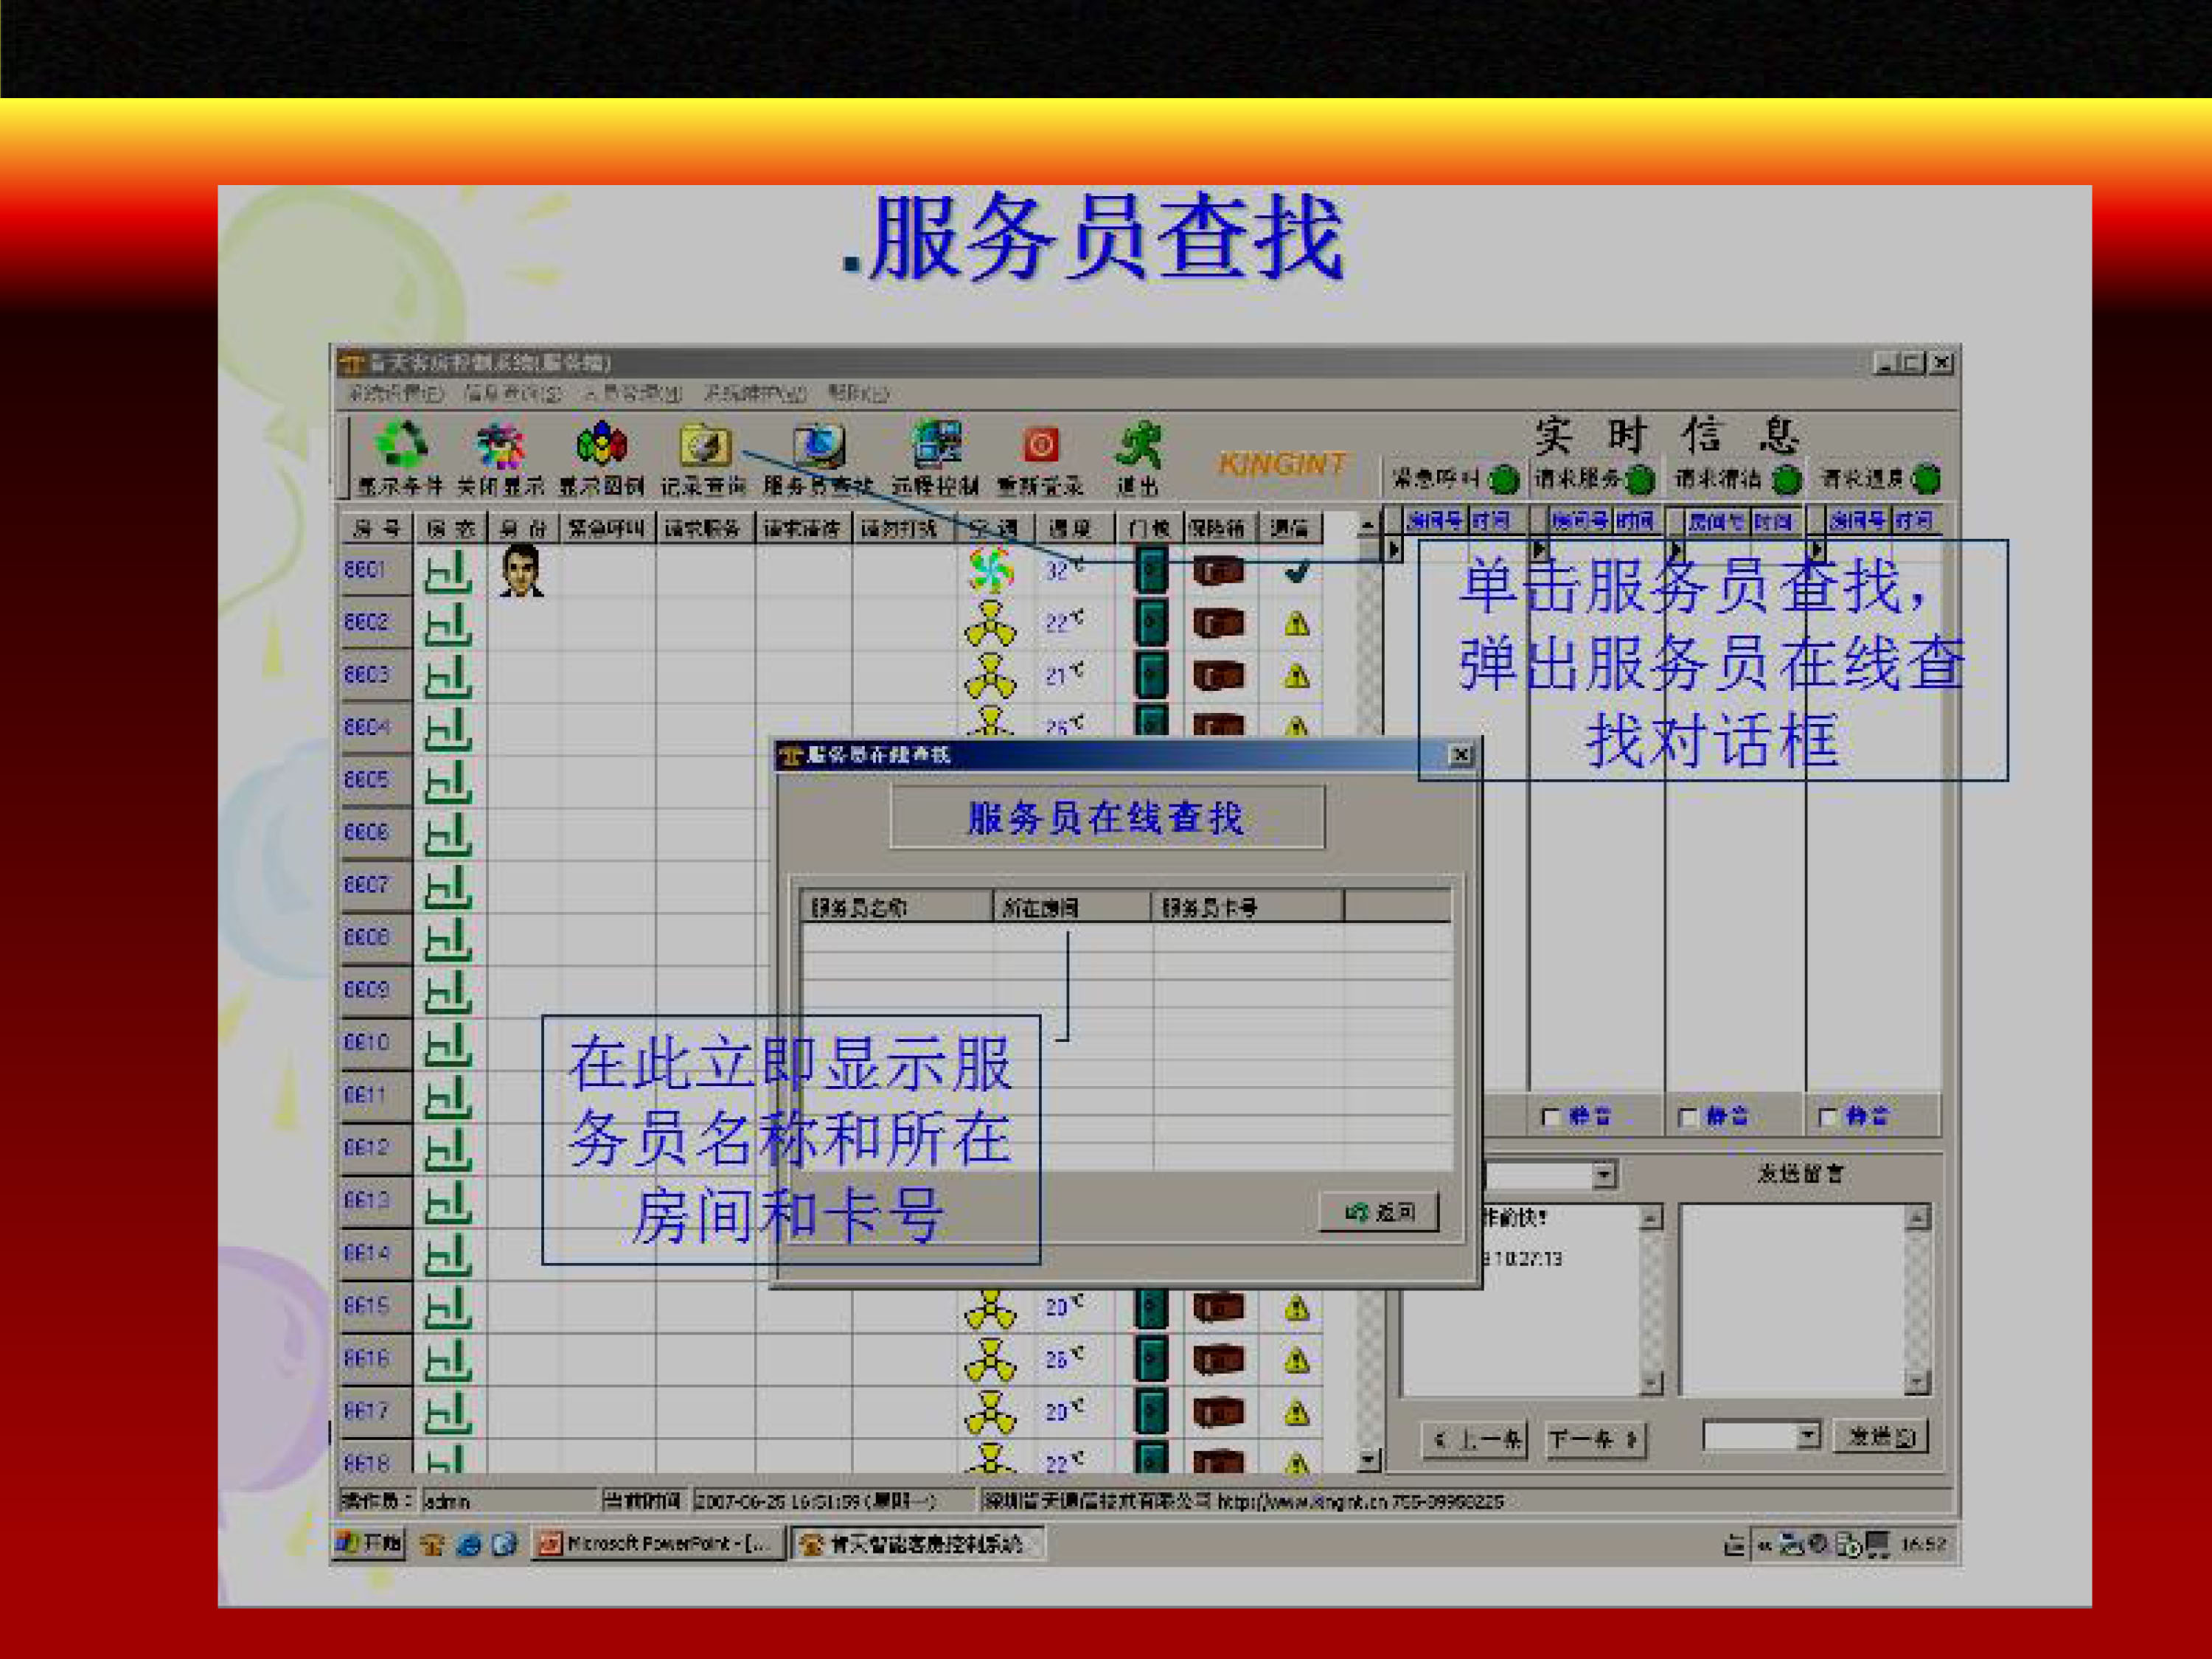
Task: Click the Internet Explorer quick launch icon
Action: click(468, 1545)
